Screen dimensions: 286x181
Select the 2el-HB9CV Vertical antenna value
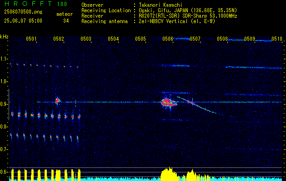pos(176,21)
